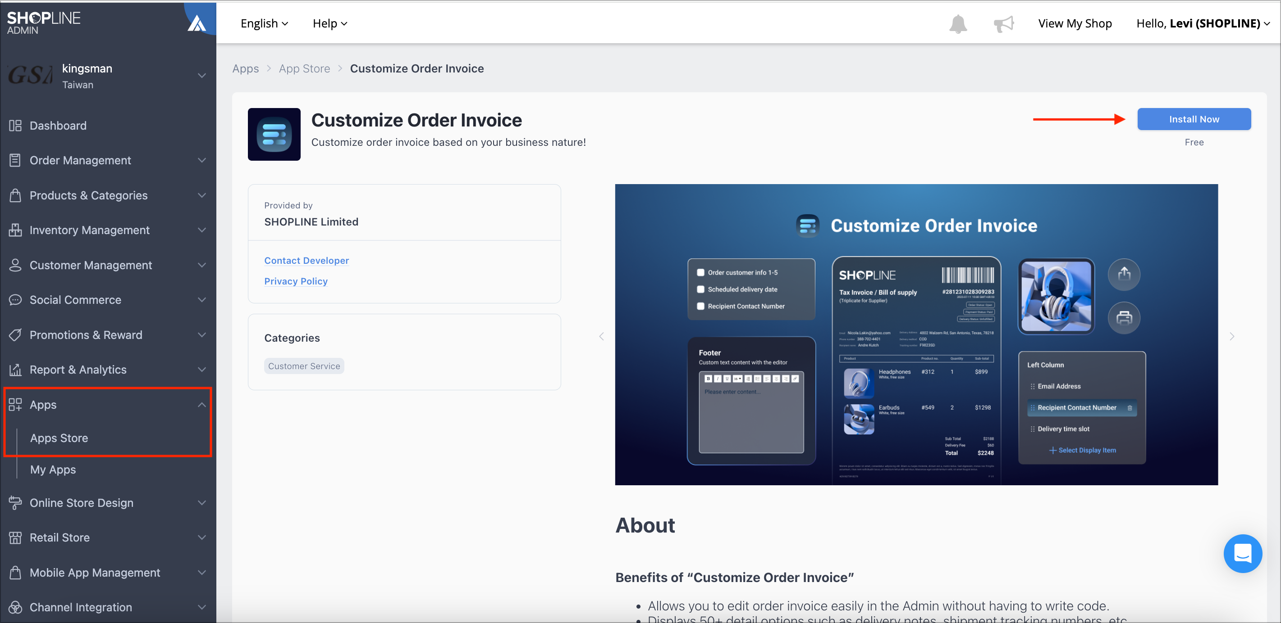The width and height of the screenshot is (1281, 623).
Task: Expand the Mobile App Management chevron
Action: [x=202, y=572]
